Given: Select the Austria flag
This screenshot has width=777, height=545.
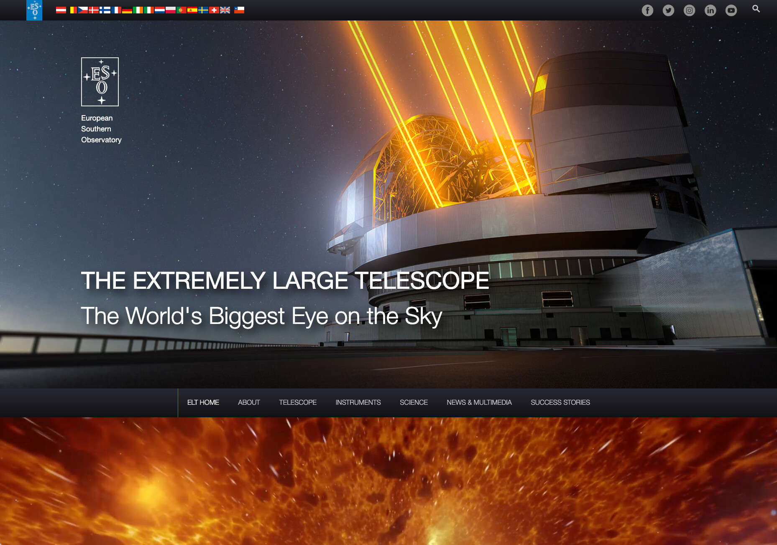Looking at the screenshot, I should click(61, 10).
